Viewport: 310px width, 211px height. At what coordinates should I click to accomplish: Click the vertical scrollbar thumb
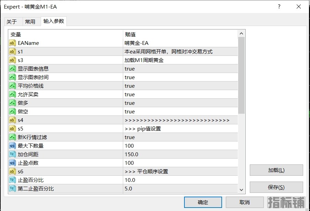pyautogui.click(x=241, y=75)
